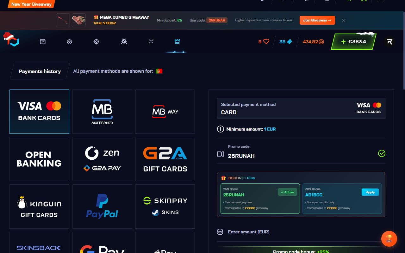Screen dimensions: 405x253
Task: Click the Join Giveaway button
Action: coord(317,20)
